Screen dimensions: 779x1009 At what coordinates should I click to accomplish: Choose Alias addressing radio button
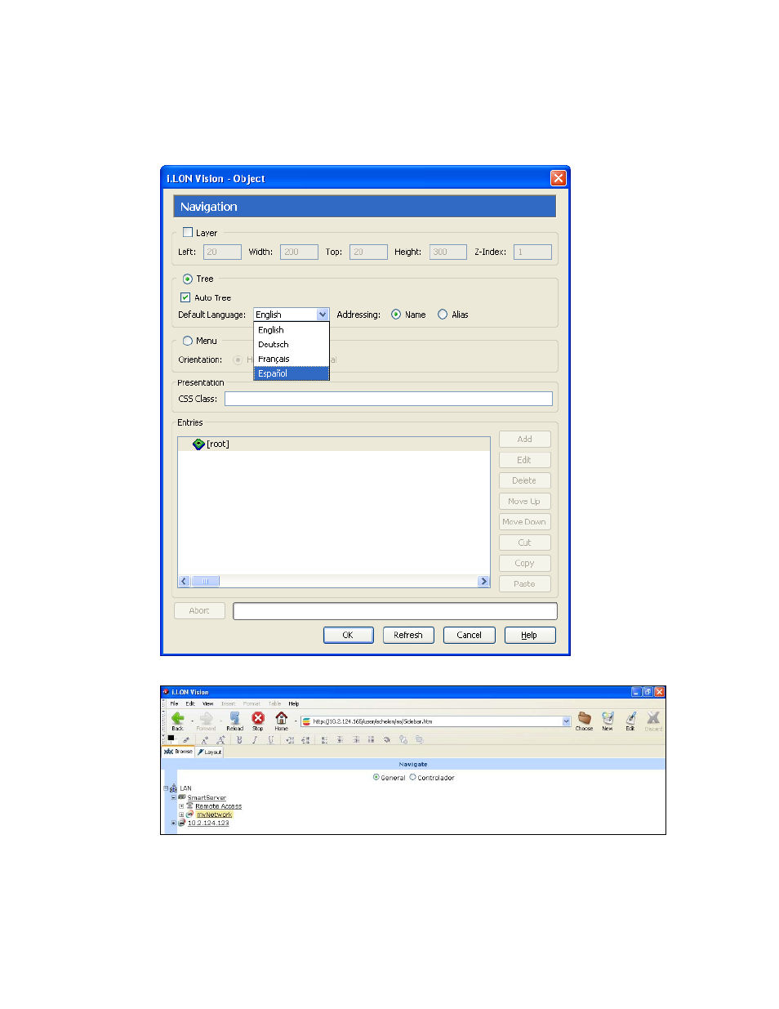click(443, 315)
